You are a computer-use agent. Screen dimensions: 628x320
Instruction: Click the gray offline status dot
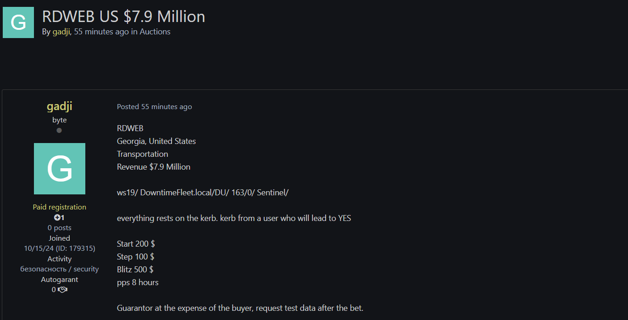(x=59, y=131)
